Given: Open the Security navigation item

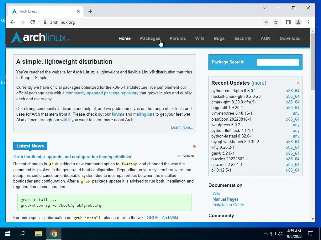Looking at the screenshot, I should point(243,38).
